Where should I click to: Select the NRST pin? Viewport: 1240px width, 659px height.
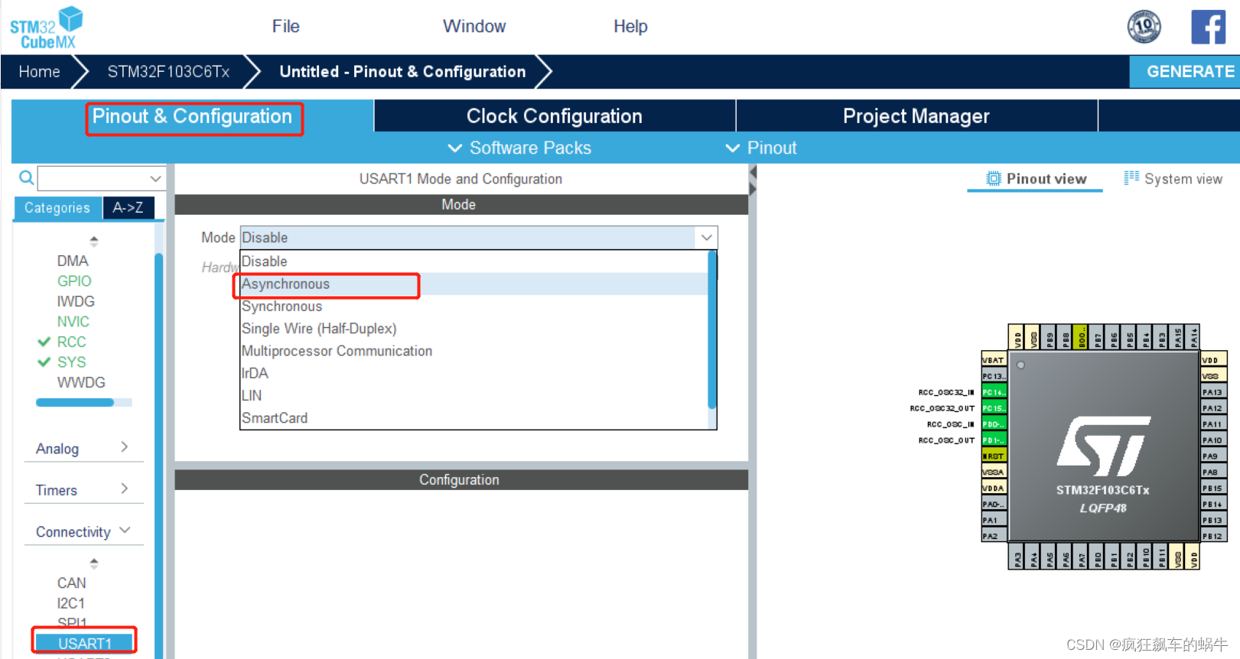pyautogui.click(x=994, y=456)
